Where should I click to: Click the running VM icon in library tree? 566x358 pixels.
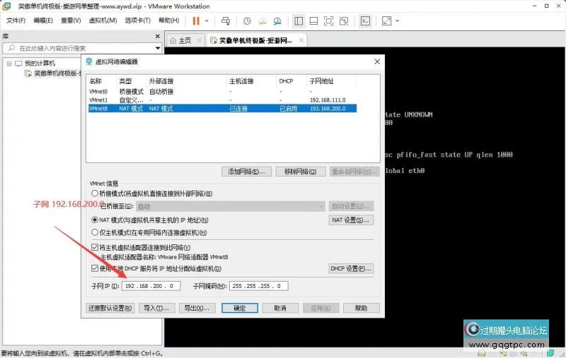click(x=28, y=73)
